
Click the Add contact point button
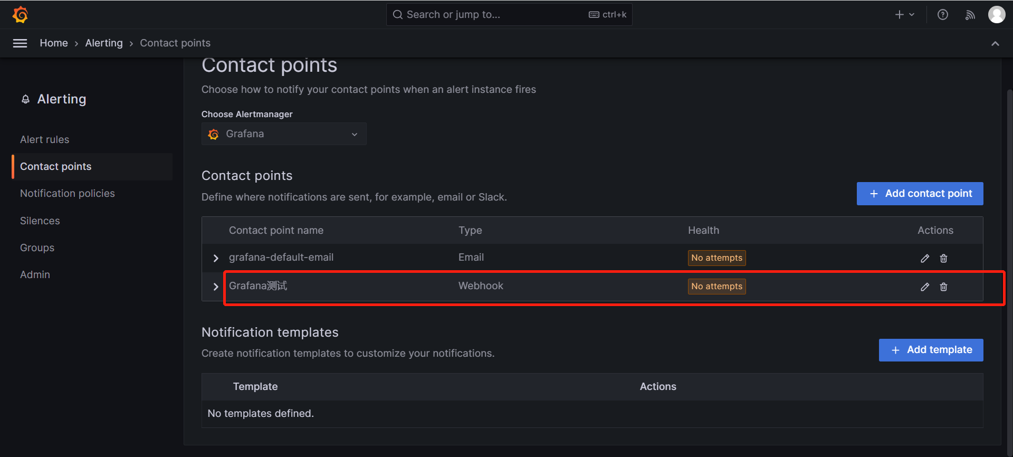[920, 194]
